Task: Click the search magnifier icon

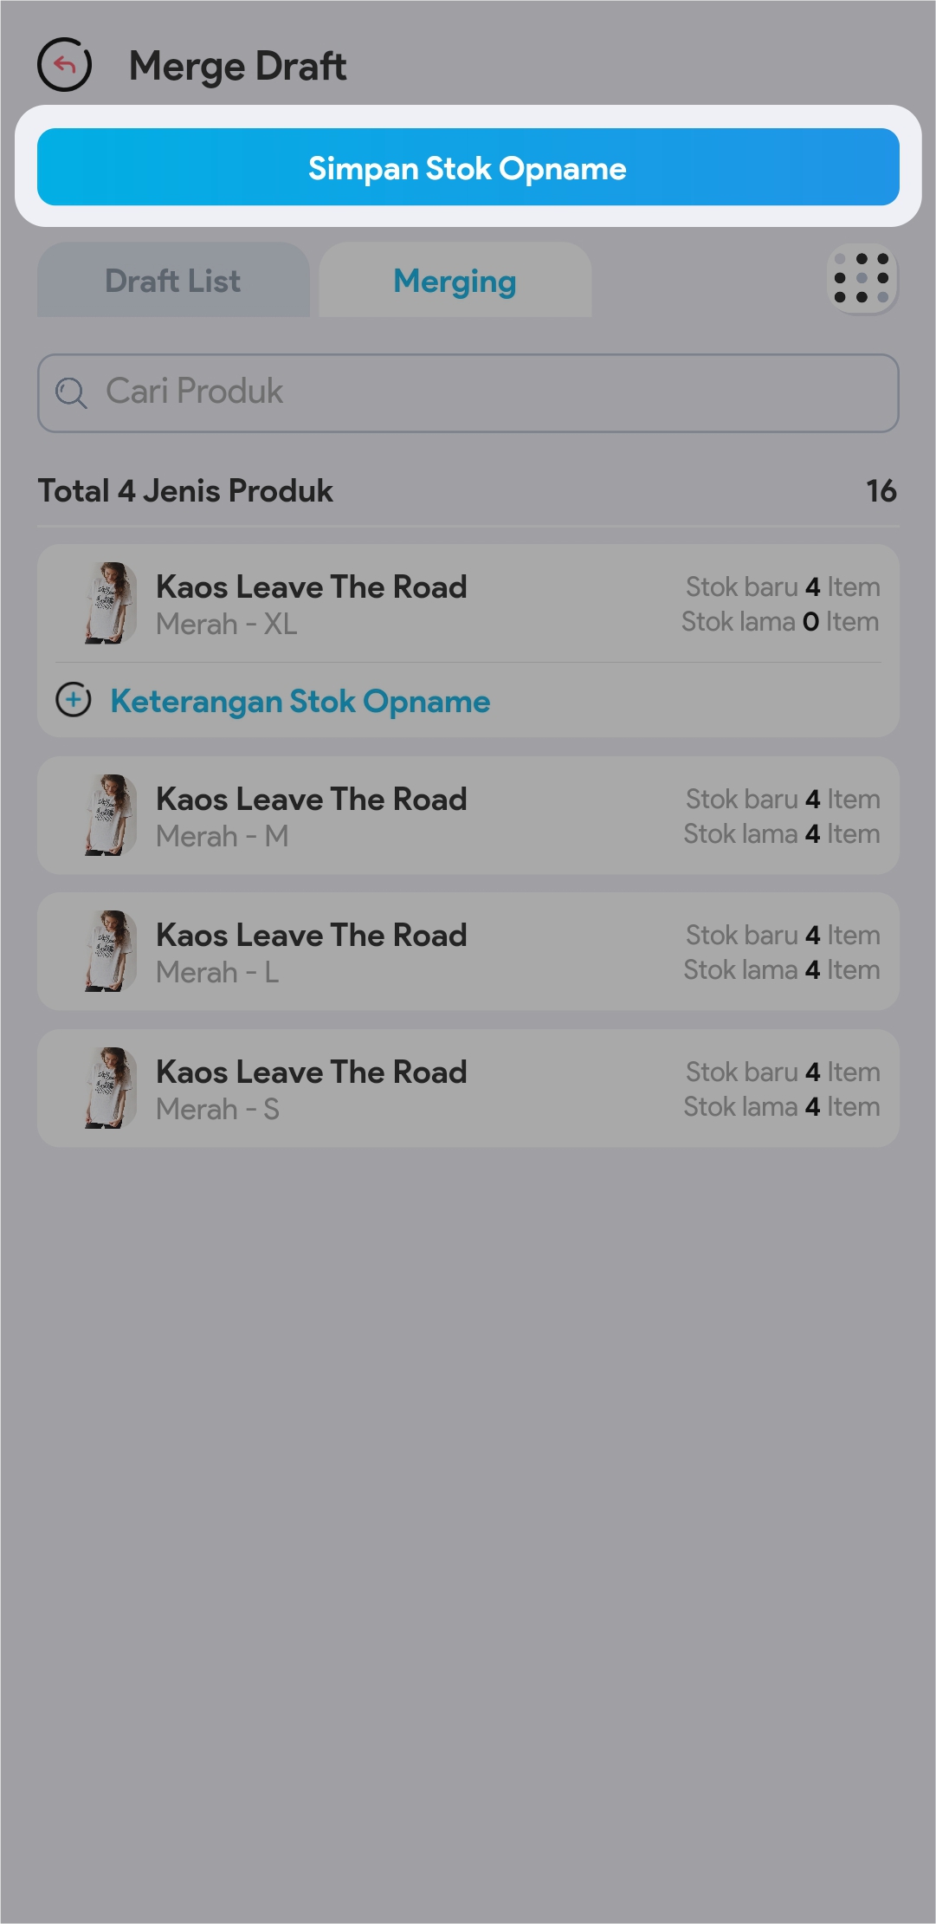Action: 71,392
